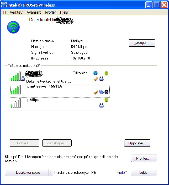
Task: Click the ad hoc computer icon in print server row
Action: coord(101,92)
